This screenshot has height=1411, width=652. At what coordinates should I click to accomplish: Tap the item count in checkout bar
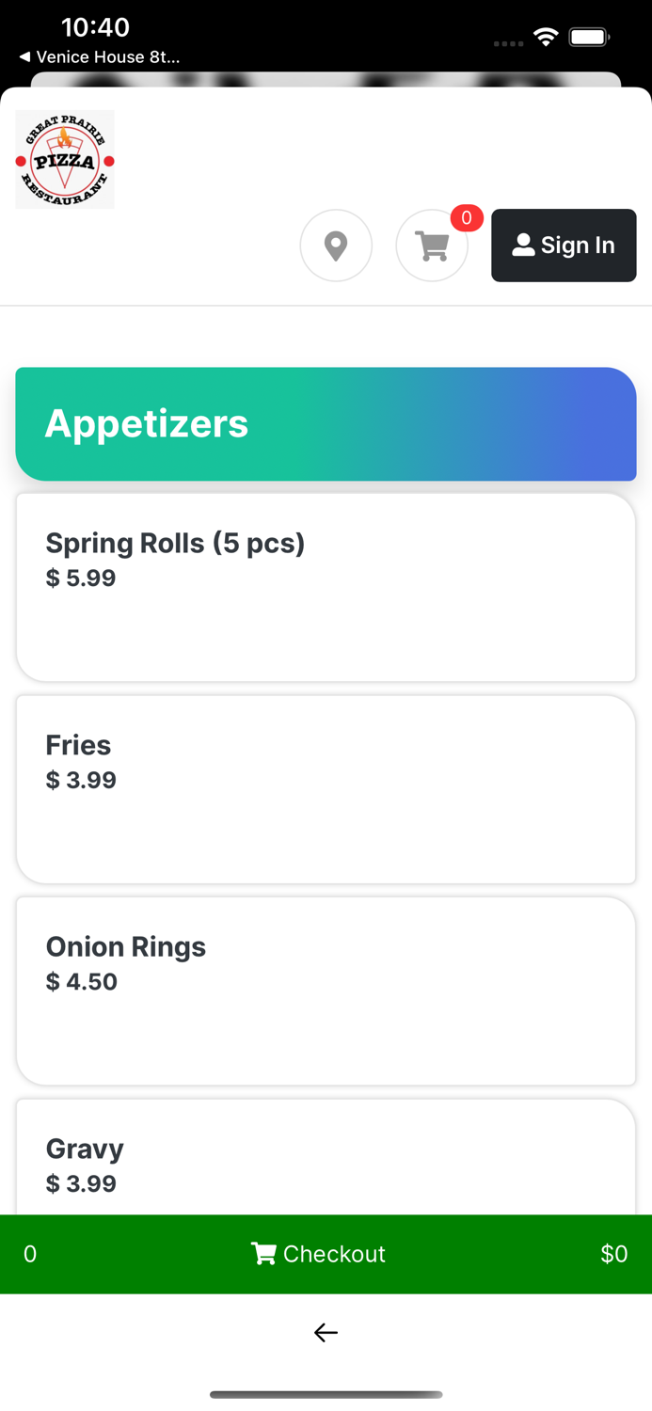[30, 1254]
